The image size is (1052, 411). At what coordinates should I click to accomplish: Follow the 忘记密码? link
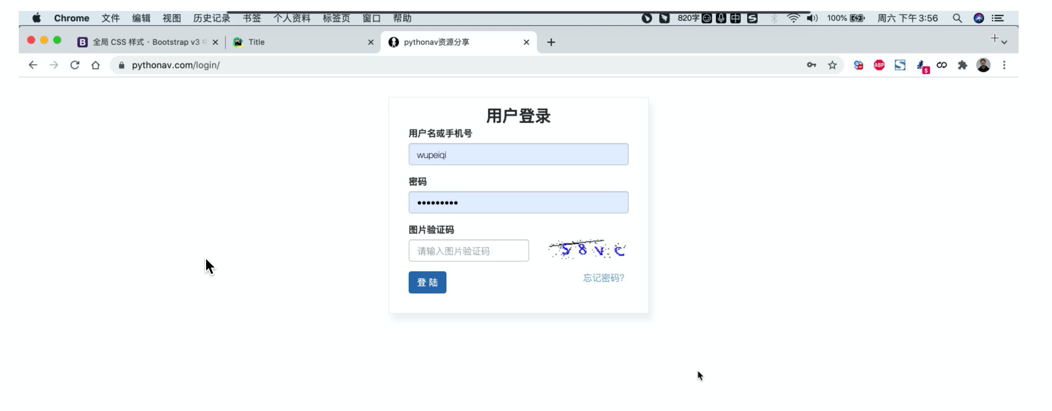[x=604, y=278]
